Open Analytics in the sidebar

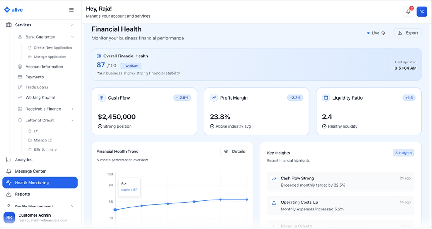(23, 160)
